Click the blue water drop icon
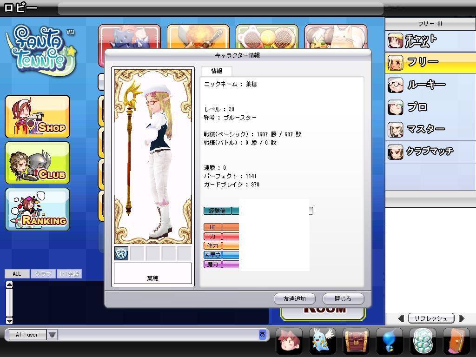The image size is (476, 357). pyautogui.click(x=389, y=341)
